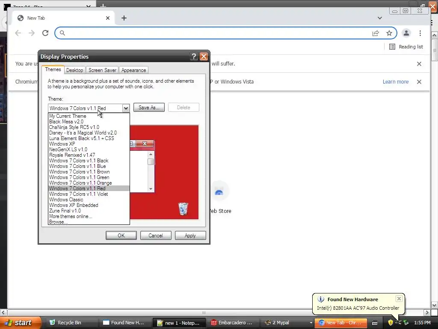Viewport: 438px width, 329px height.
Task: Choose Black Mesa v2.0 theme
Action: 89,121
